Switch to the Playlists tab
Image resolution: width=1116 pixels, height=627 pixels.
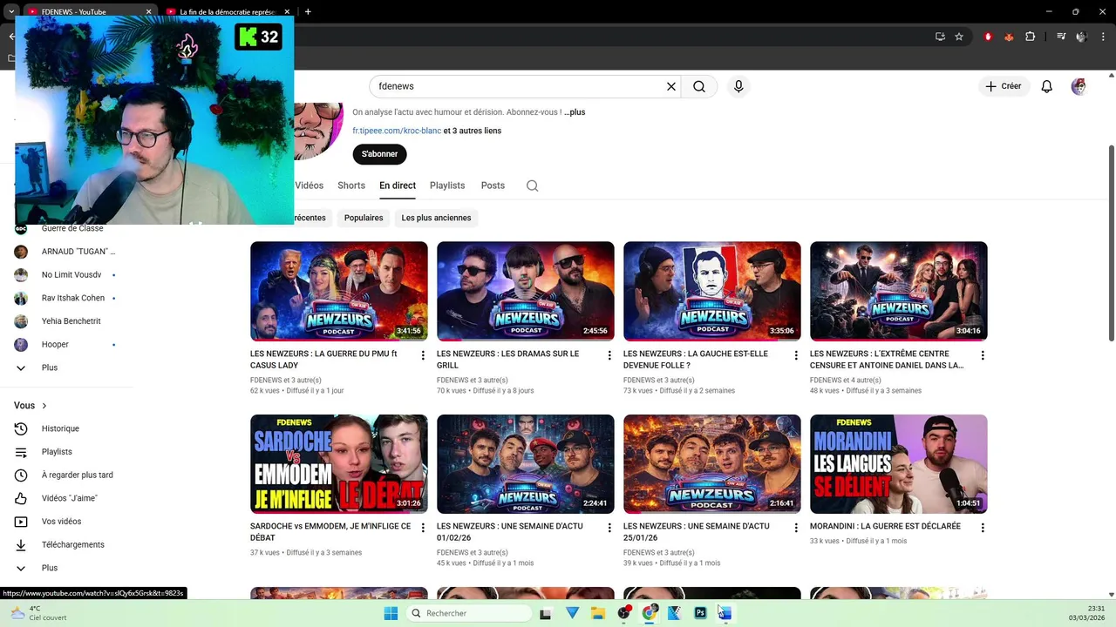(447, 185)
